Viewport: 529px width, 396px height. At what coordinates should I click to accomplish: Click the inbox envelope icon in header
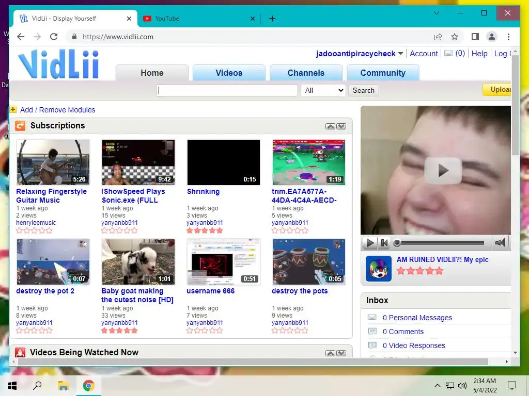[x=448, y=54]
